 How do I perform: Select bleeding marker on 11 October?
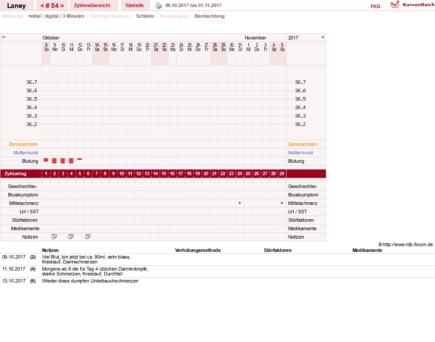pyautogui.click(x=71, y=161)
